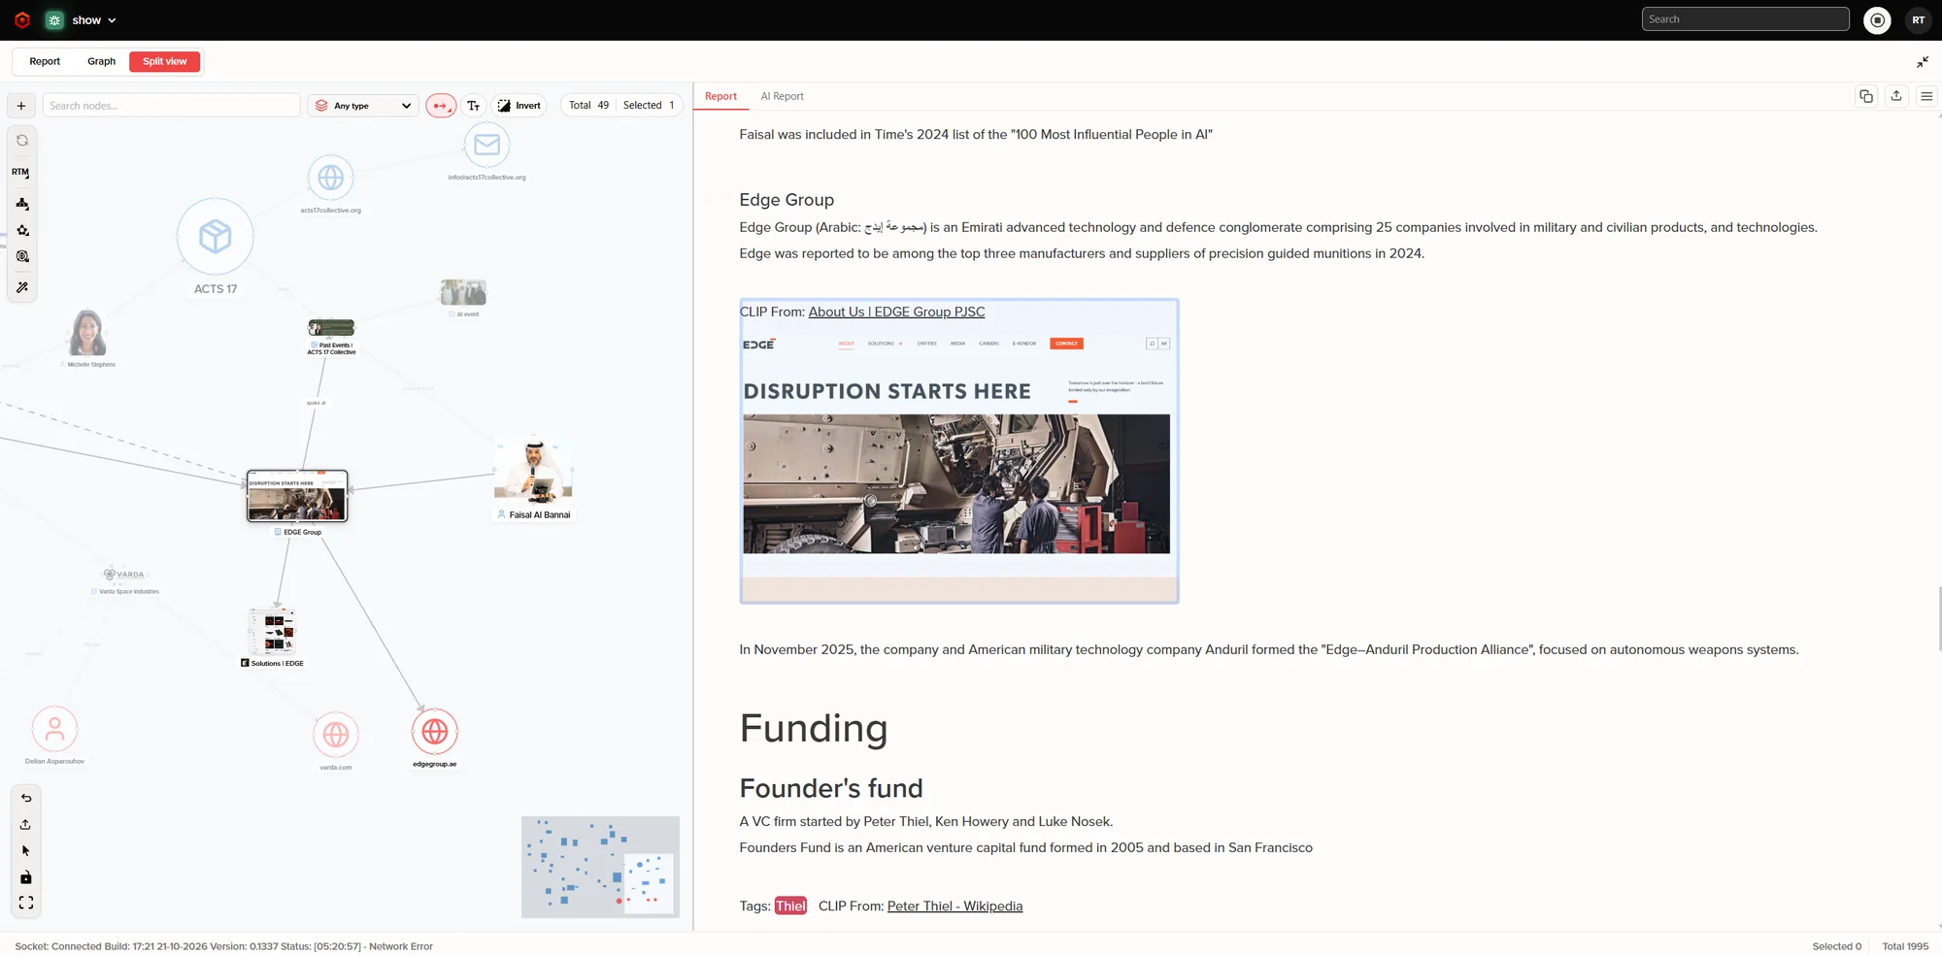
Task: Collapse the split view panel
Action: pyautogui.click(x=1923, y=62)
